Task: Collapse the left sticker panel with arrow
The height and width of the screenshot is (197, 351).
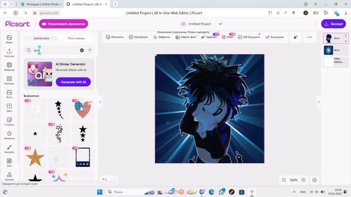Action: pyautogui.click(x=100, y=102)
